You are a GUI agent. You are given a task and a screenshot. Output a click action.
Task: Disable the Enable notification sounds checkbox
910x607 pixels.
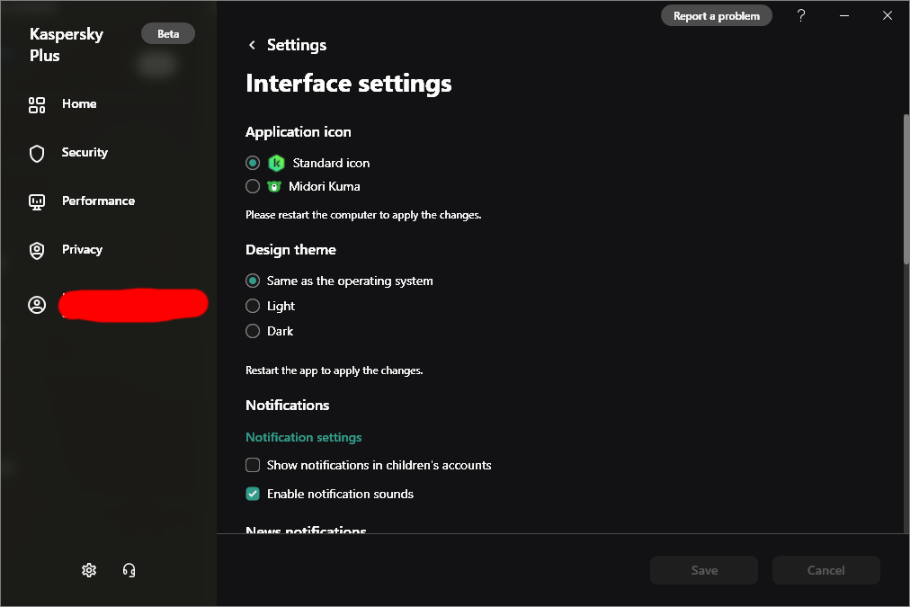253,494
